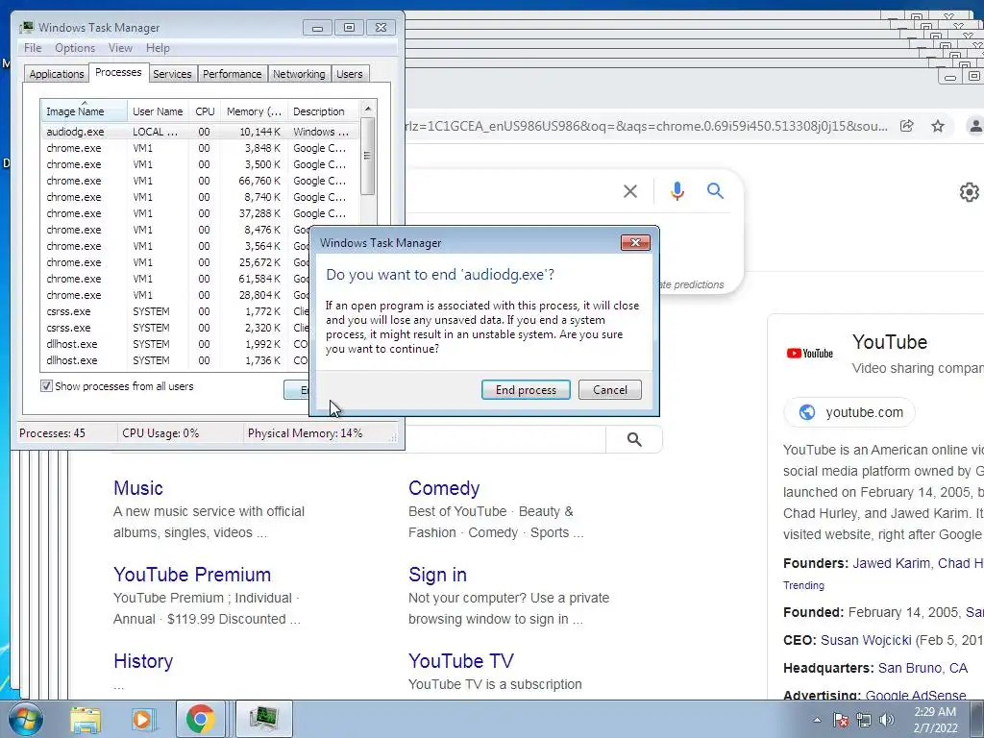Open Google settings gear icon
The width and height of the screenshot is (984, 738).
(x=969, y=192)
